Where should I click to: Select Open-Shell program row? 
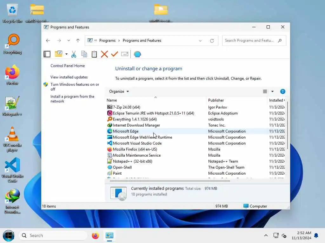coord(195,167)
